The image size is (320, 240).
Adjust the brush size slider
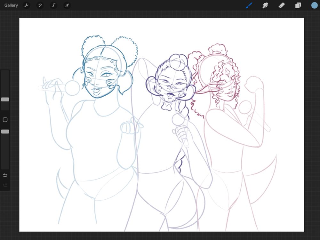coord(4,99)
